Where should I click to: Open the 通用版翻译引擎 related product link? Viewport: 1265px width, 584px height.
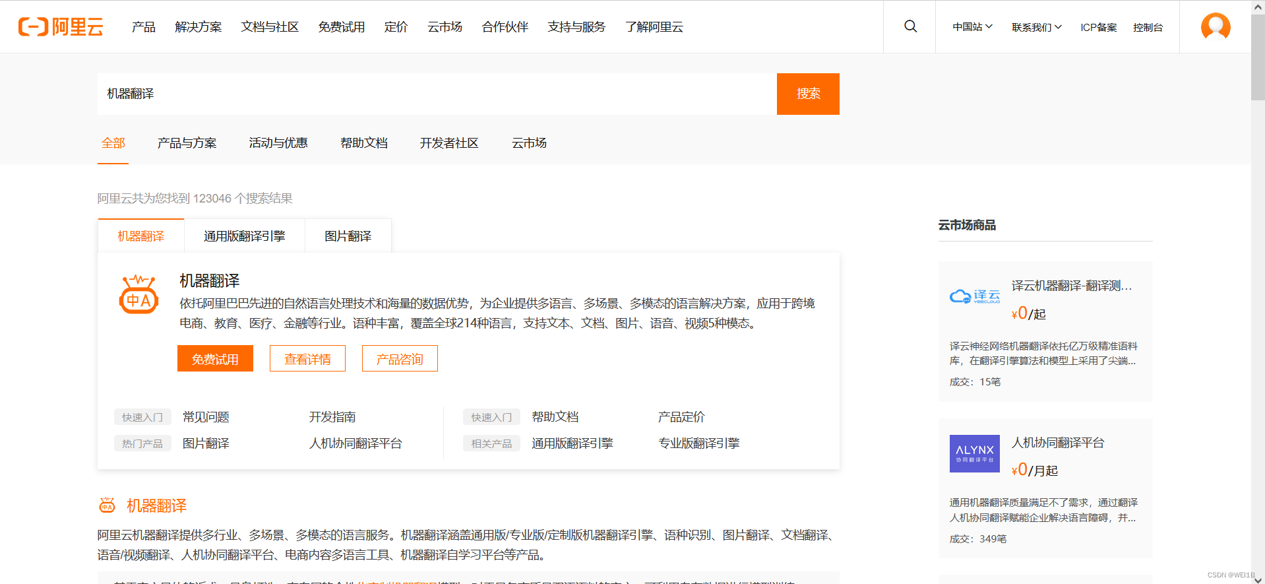pyautogui.click(x=572, y=443)
